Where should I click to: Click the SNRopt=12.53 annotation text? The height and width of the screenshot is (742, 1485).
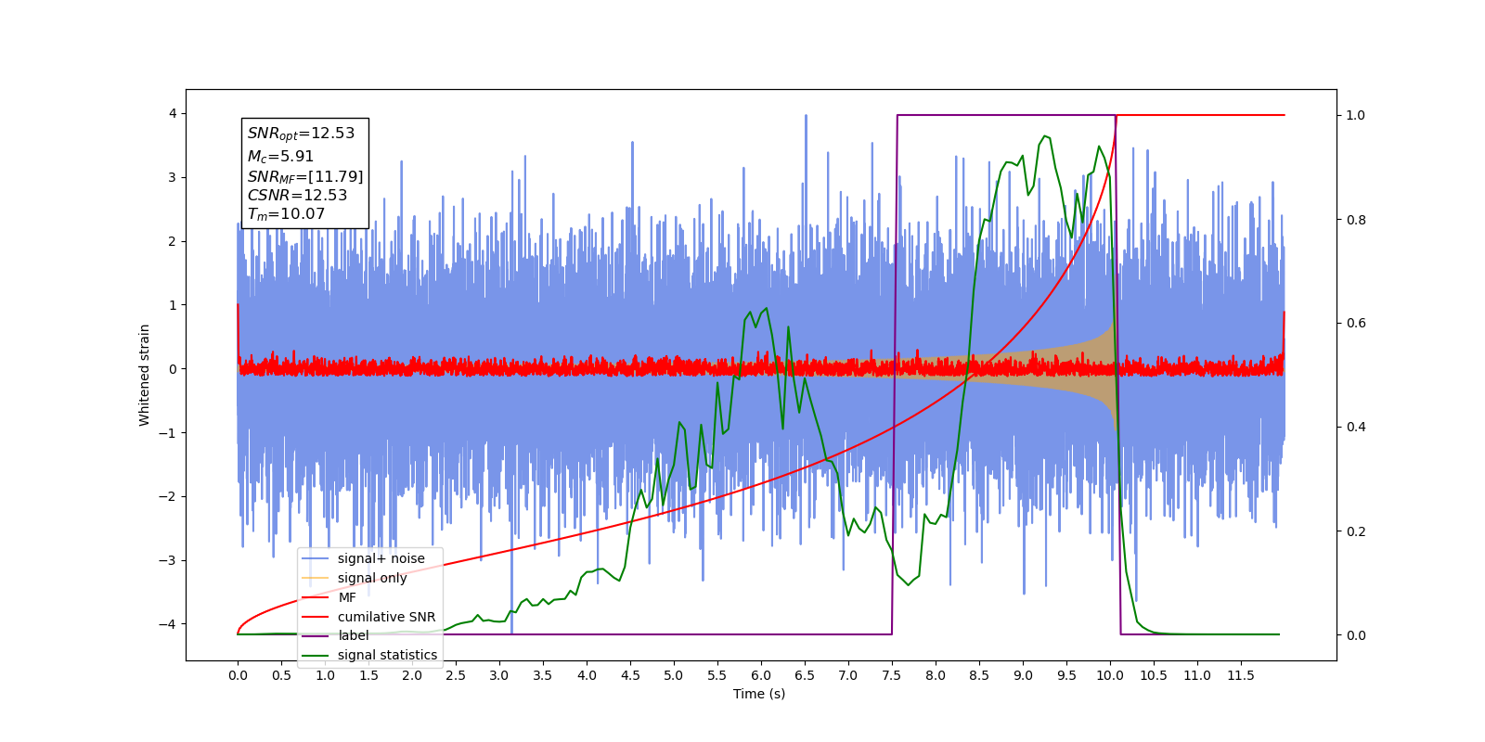coord(301,134)
